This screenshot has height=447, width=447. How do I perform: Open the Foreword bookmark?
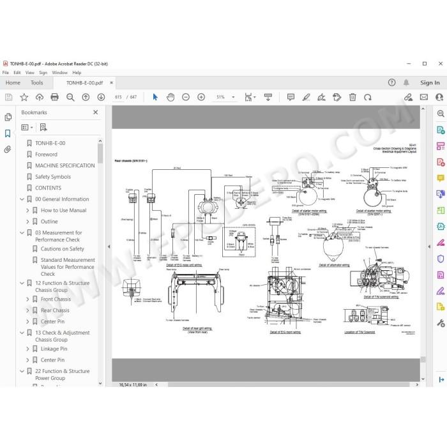pyautogui.click(x=46, y=155)
